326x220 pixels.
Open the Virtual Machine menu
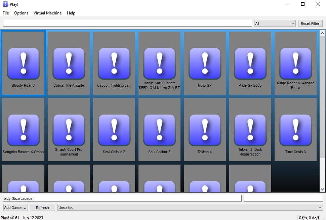(x=48, y=13)
